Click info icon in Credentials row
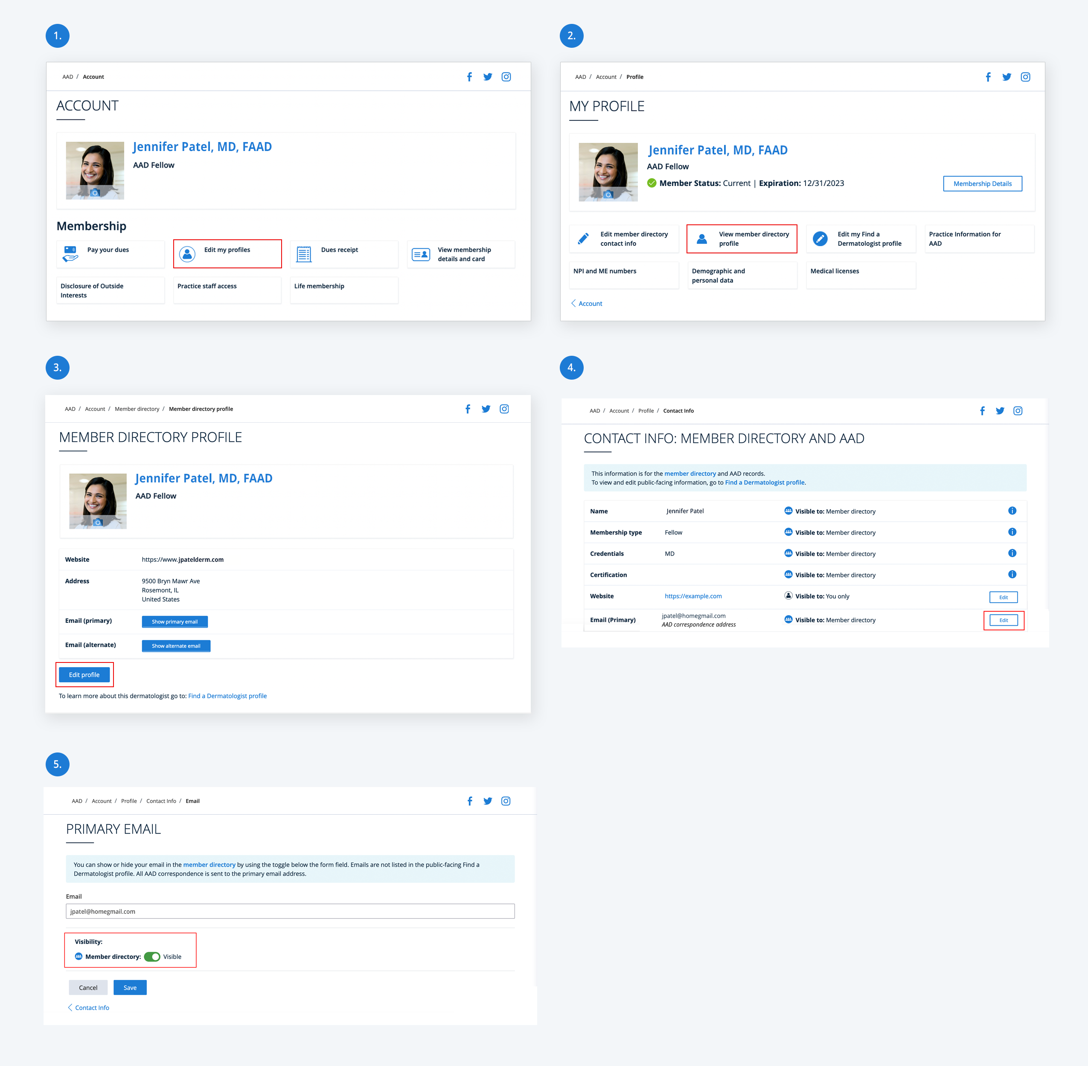The width and height of the screenshot is (1088, 1066). 1012,553
